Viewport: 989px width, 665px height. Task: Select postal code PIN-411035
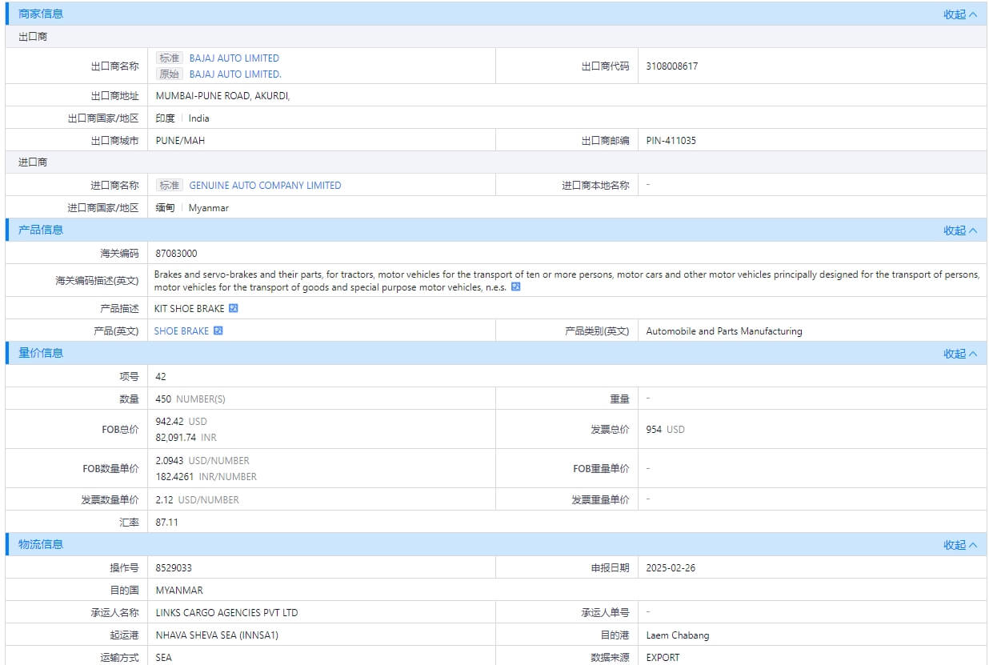click(x=671, y=141)
